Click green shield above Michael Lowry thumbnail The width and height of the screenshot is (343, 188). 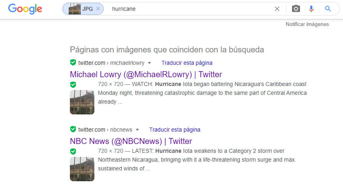point(73,84)
